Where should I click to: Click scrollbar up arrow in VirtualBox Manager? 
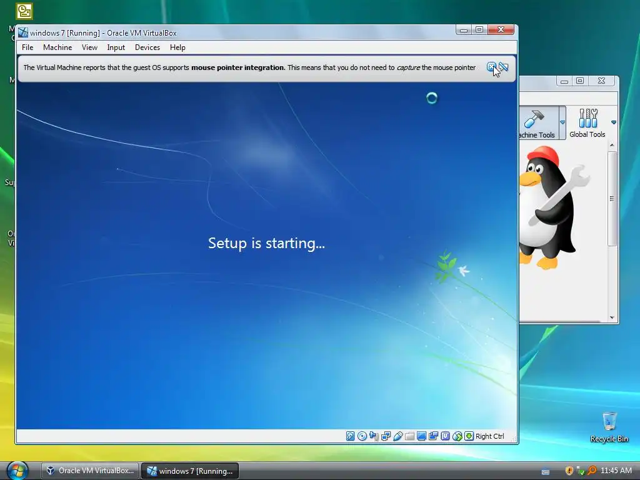click(x=611, y=145)
